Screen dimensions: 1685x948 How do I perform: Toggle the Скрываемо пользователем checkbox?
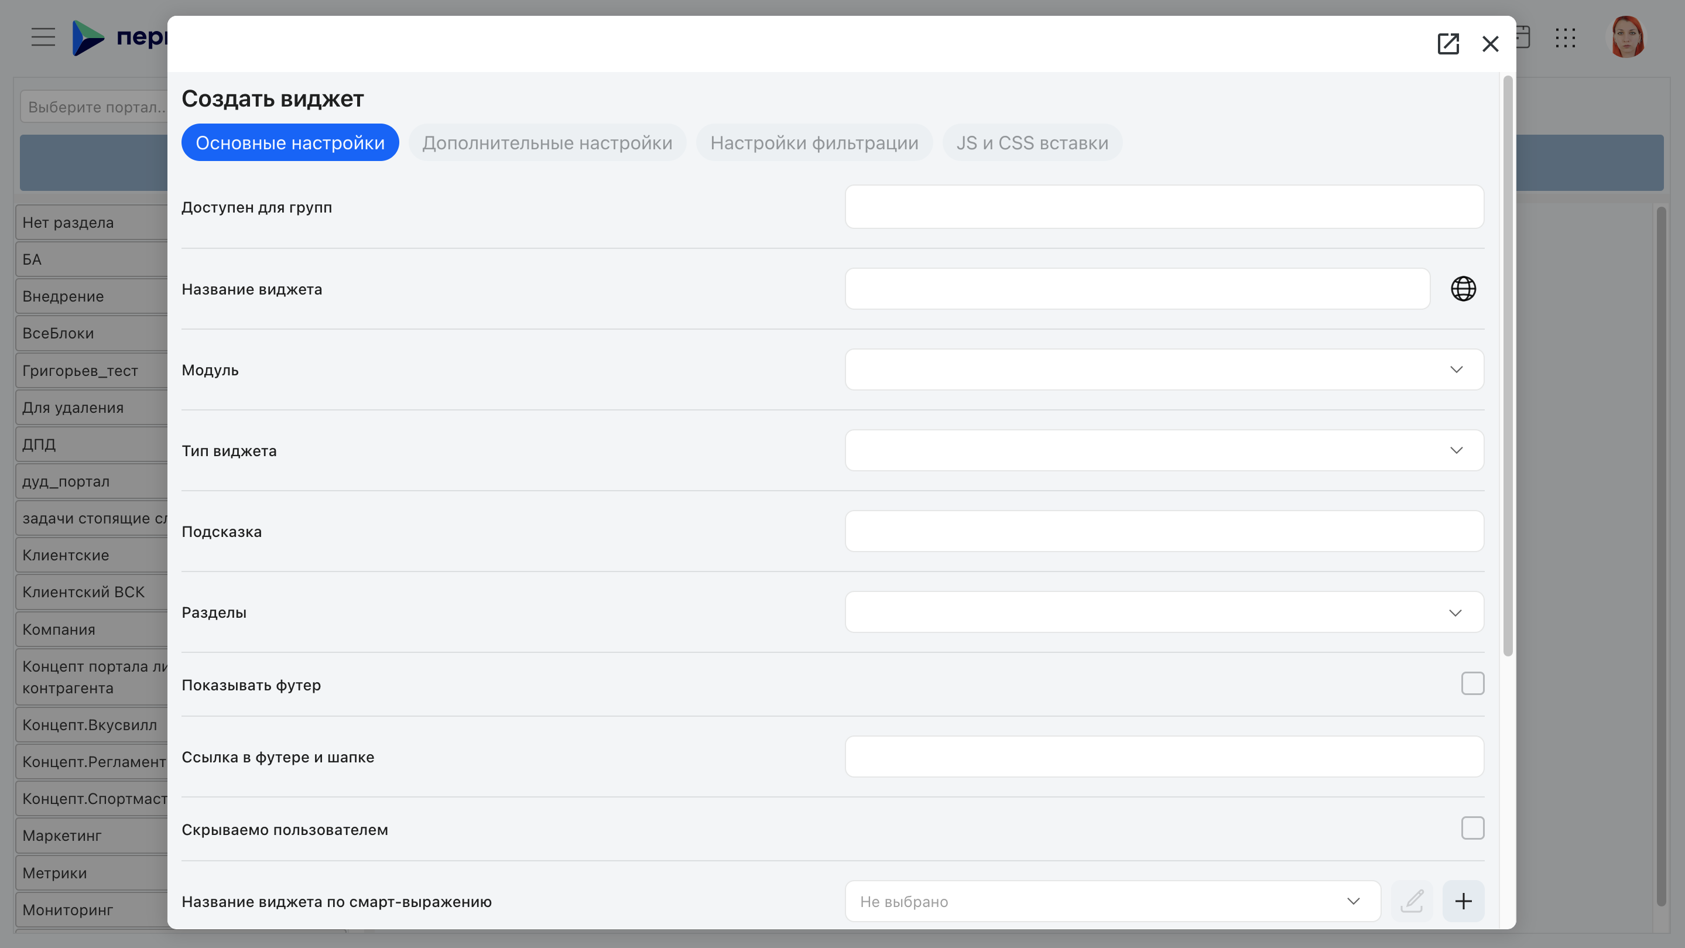pos(1472,829)
